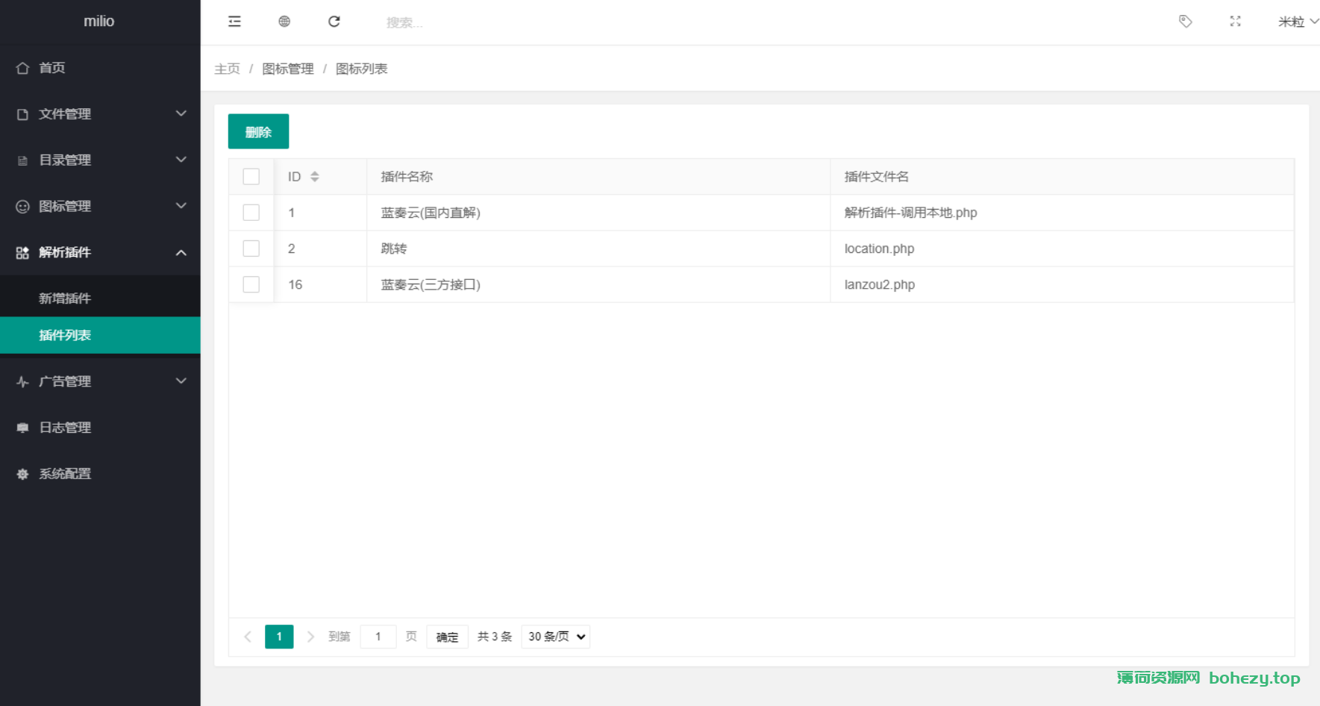Open the 首页 menu item
Viewport: 1320px width, 706px height.
[x=100, y=68]
